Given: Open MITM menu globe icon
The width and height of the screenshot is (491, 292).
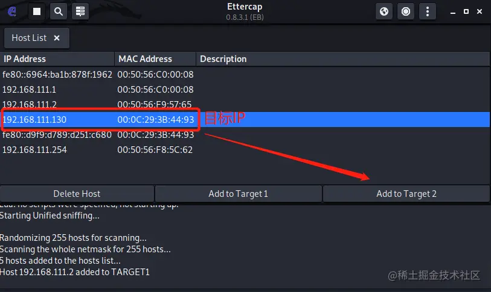Looking at the screenshot, I should tap(384, 11).
